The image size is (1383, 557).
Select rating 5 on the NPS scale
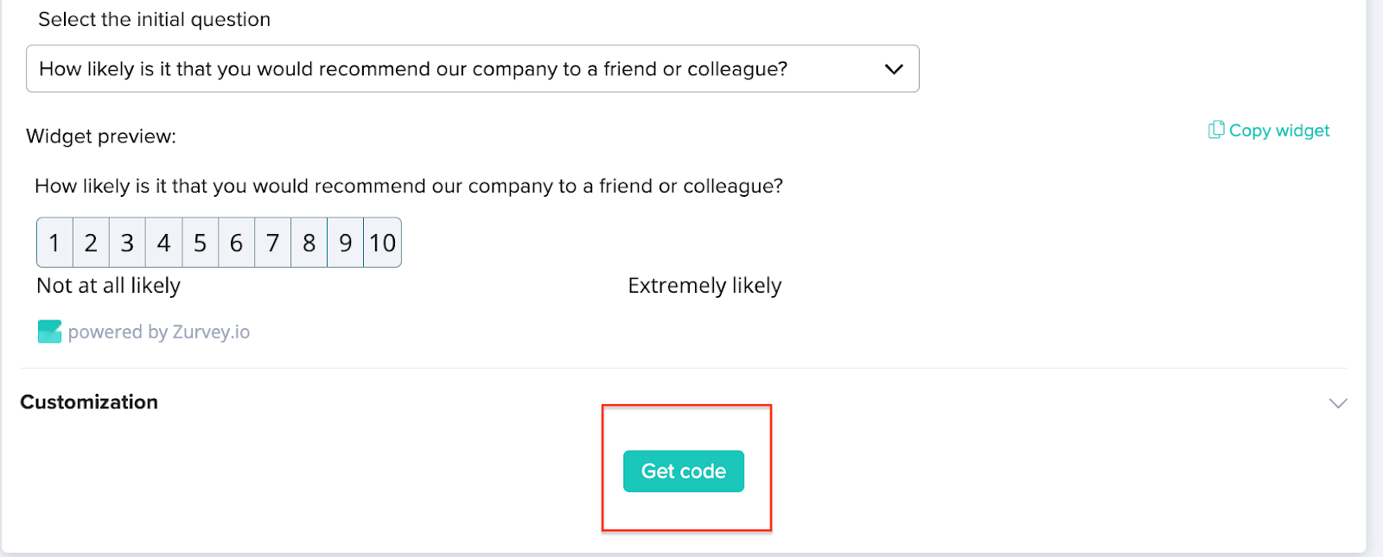coord(200,243)
